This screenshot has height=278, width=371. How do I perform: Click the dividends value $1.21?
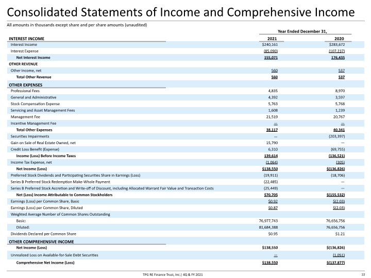pos(340,234)
